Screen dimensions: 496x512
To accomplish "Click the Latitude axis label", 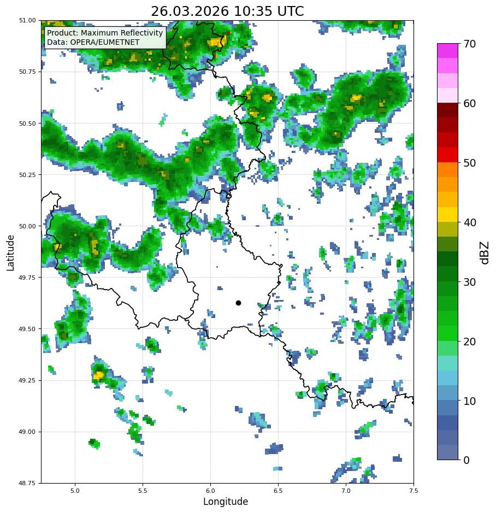I will pos(10,253).
